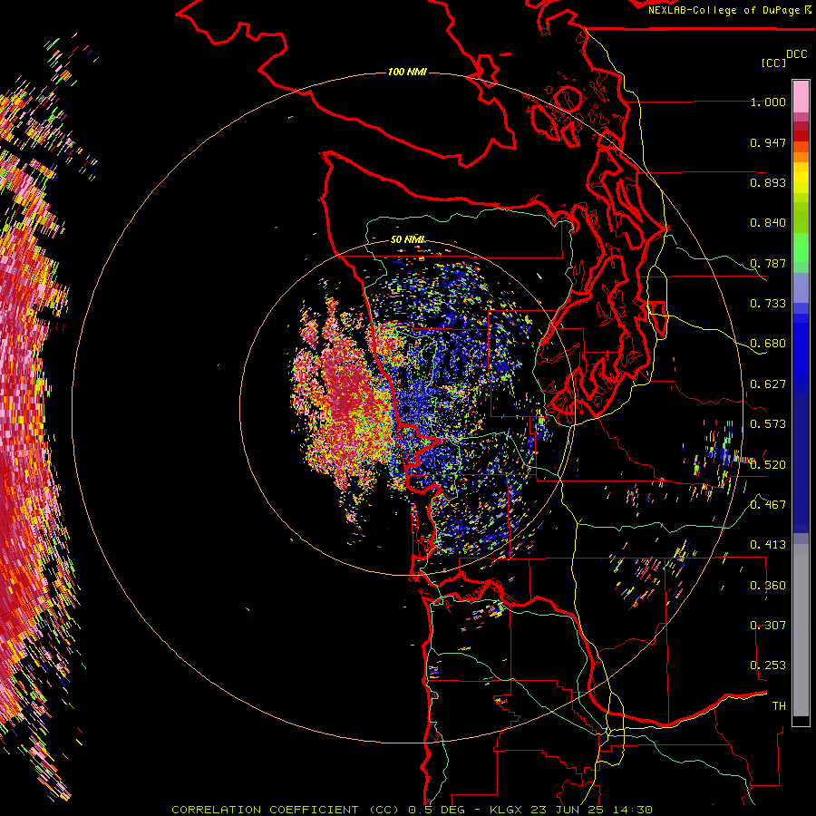Click the 0.787 color scale label
The image size is (816, 816).
click(x=768, y=263)
